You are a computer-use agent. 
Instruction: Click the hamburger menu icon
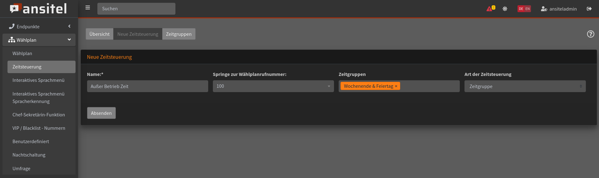(88, 8)
